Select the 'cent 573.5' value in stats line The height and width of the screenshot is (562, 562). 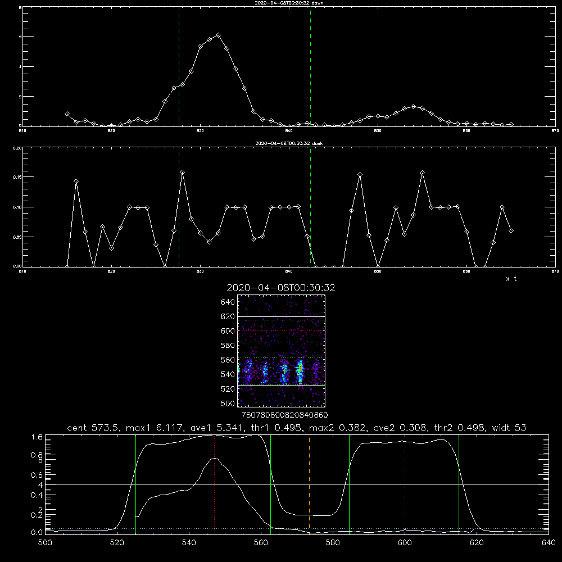(93, 428)
